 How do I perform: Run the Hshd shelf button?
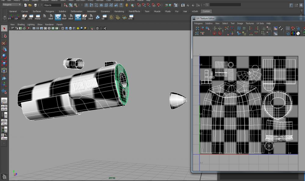[x=38, y=17]
